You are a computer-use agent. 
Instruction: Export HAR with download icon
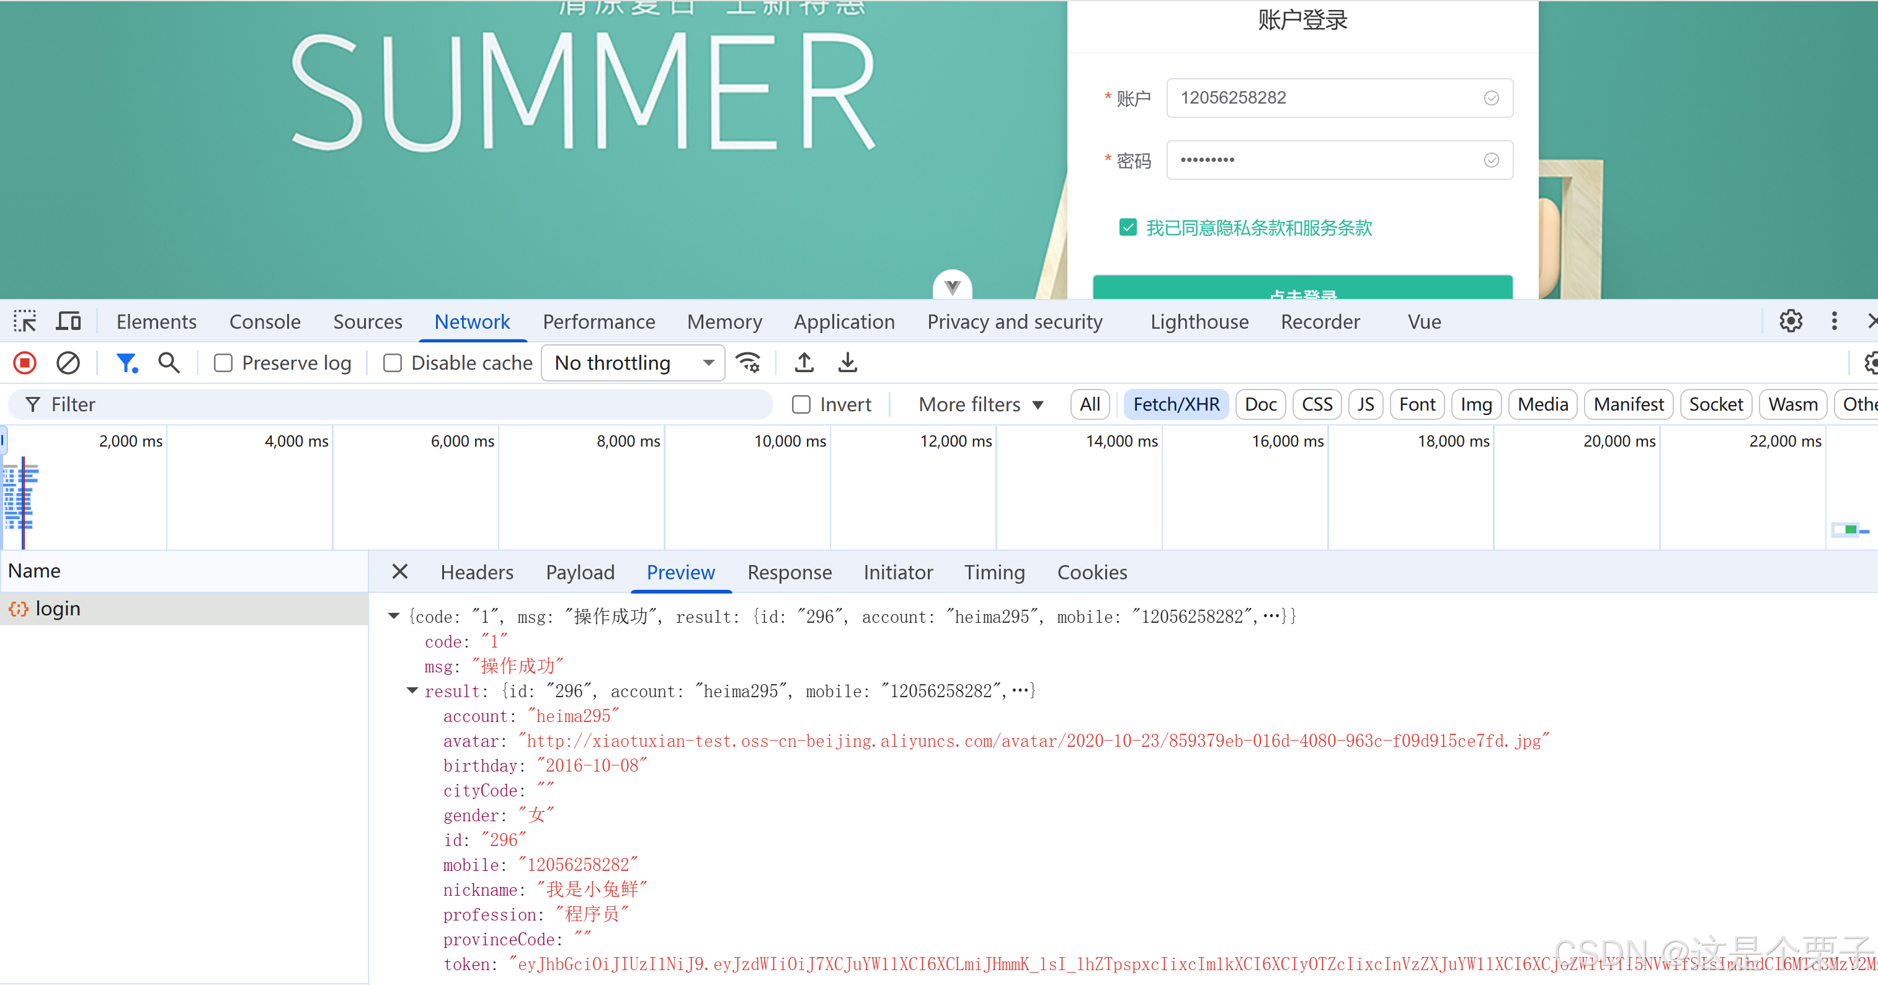847,362
